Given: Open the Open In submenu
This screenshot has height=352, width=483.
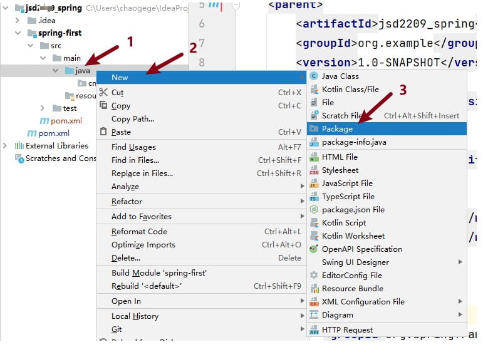Looking at the screenshot, I should point(202,301).
